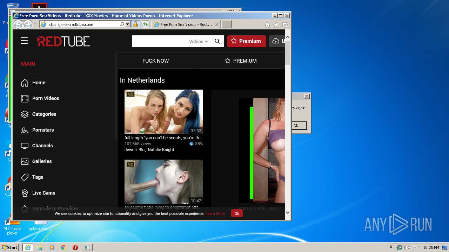Expand the Videos search type dropdown
Viewport: 449px width, 252px height.
199,41
